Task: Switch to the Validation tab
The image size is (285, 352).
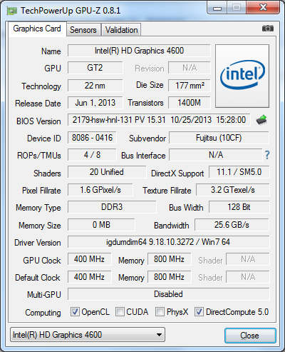Action: click(121, 30)
